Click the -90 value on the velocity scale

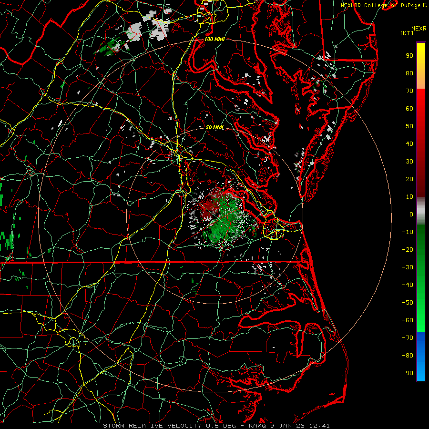[x=408, y=373]
